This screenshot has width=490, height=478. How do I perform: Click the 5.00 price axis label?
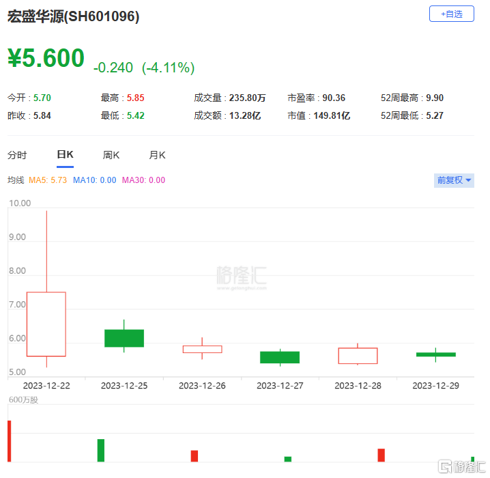(x=17, y=372)
